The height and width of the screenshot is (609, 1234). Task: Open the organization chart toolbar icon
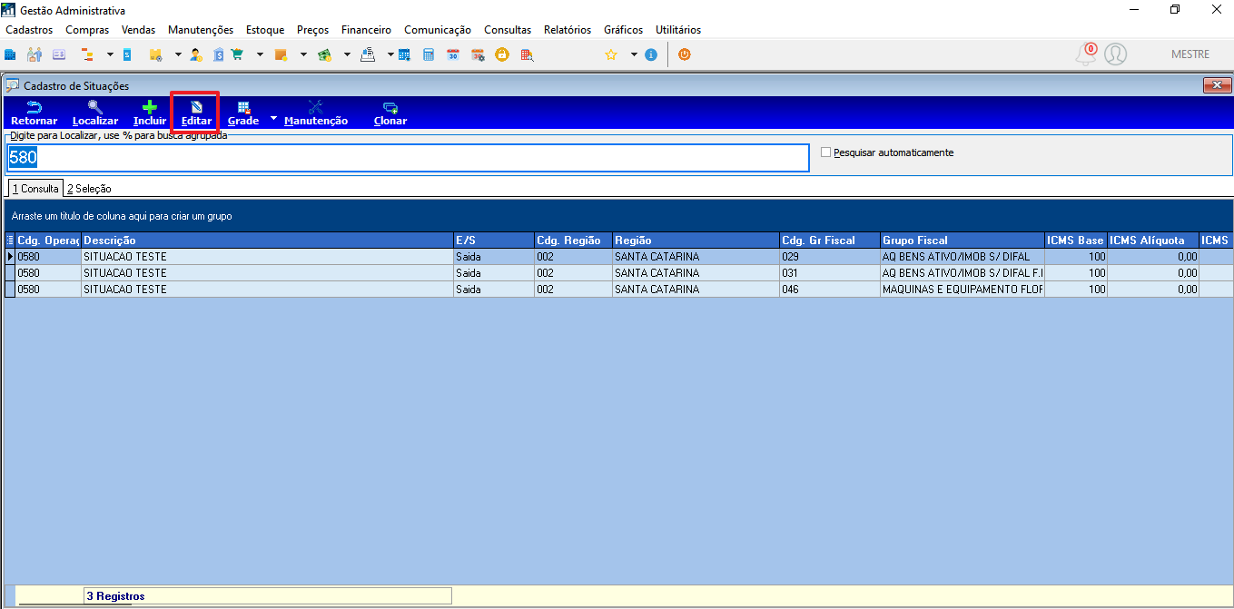coord(88,54)
